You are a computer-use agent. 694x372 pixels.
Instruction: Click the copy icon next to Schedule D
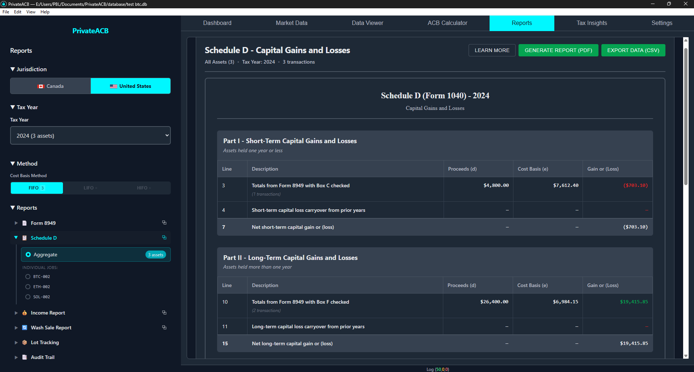point(164,238)
